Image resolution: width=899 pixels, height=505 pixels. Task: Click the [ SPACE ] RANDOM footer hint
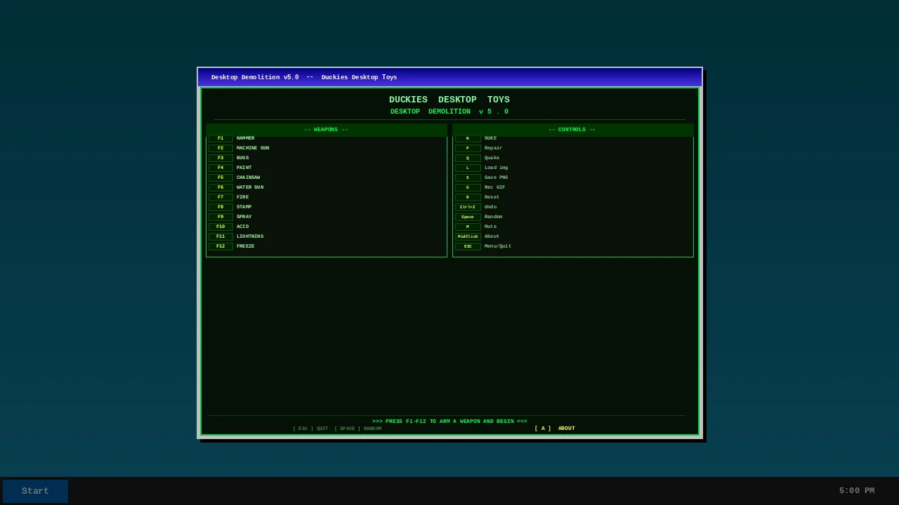point(358,429)
